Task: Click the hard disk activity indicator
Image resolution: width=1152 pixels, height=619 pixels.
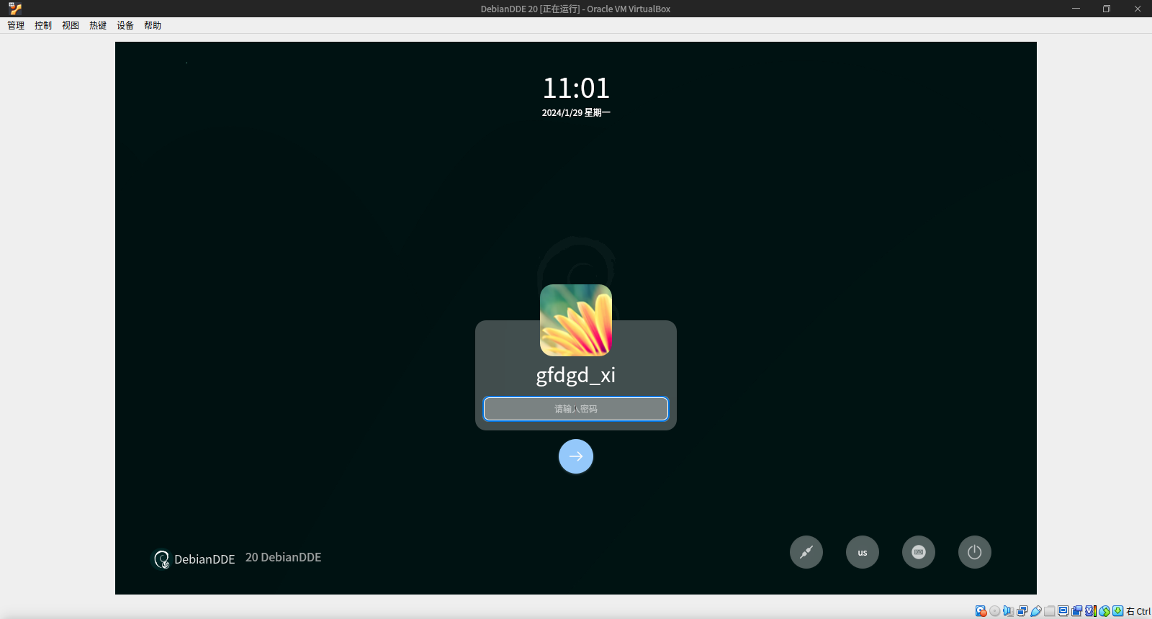Action: point(981,611)
